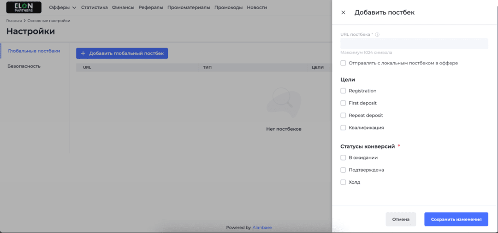
Task: Open Промоматериалы in the top menu
Action: click(x=189, y=7)
